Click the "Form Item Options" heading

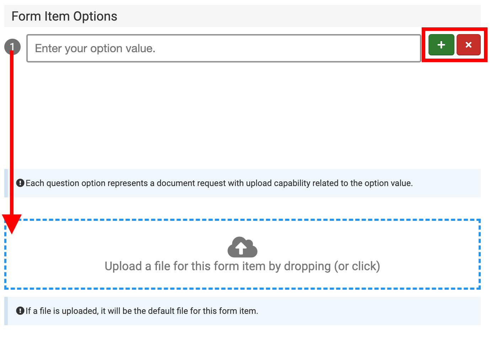64,16
